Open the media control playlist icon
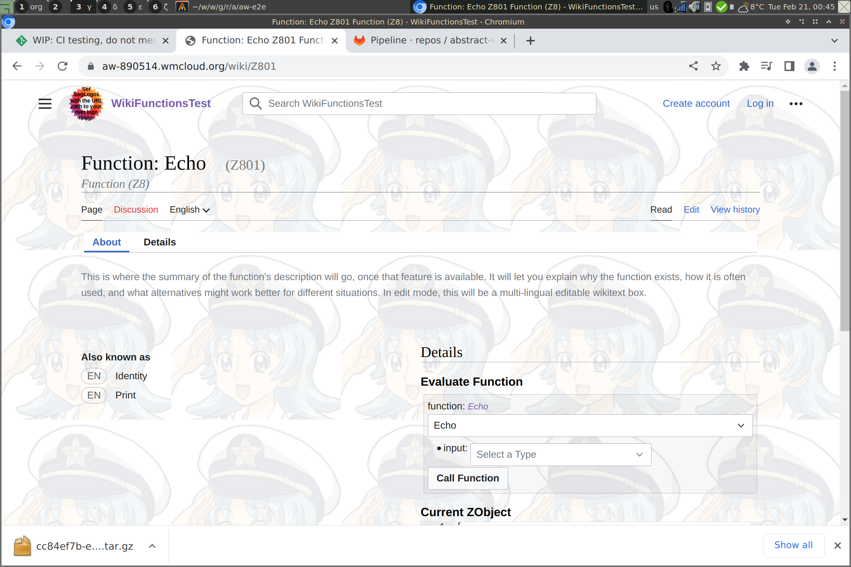The width and height of the screenshot is (851, 567). coord(767,66)
